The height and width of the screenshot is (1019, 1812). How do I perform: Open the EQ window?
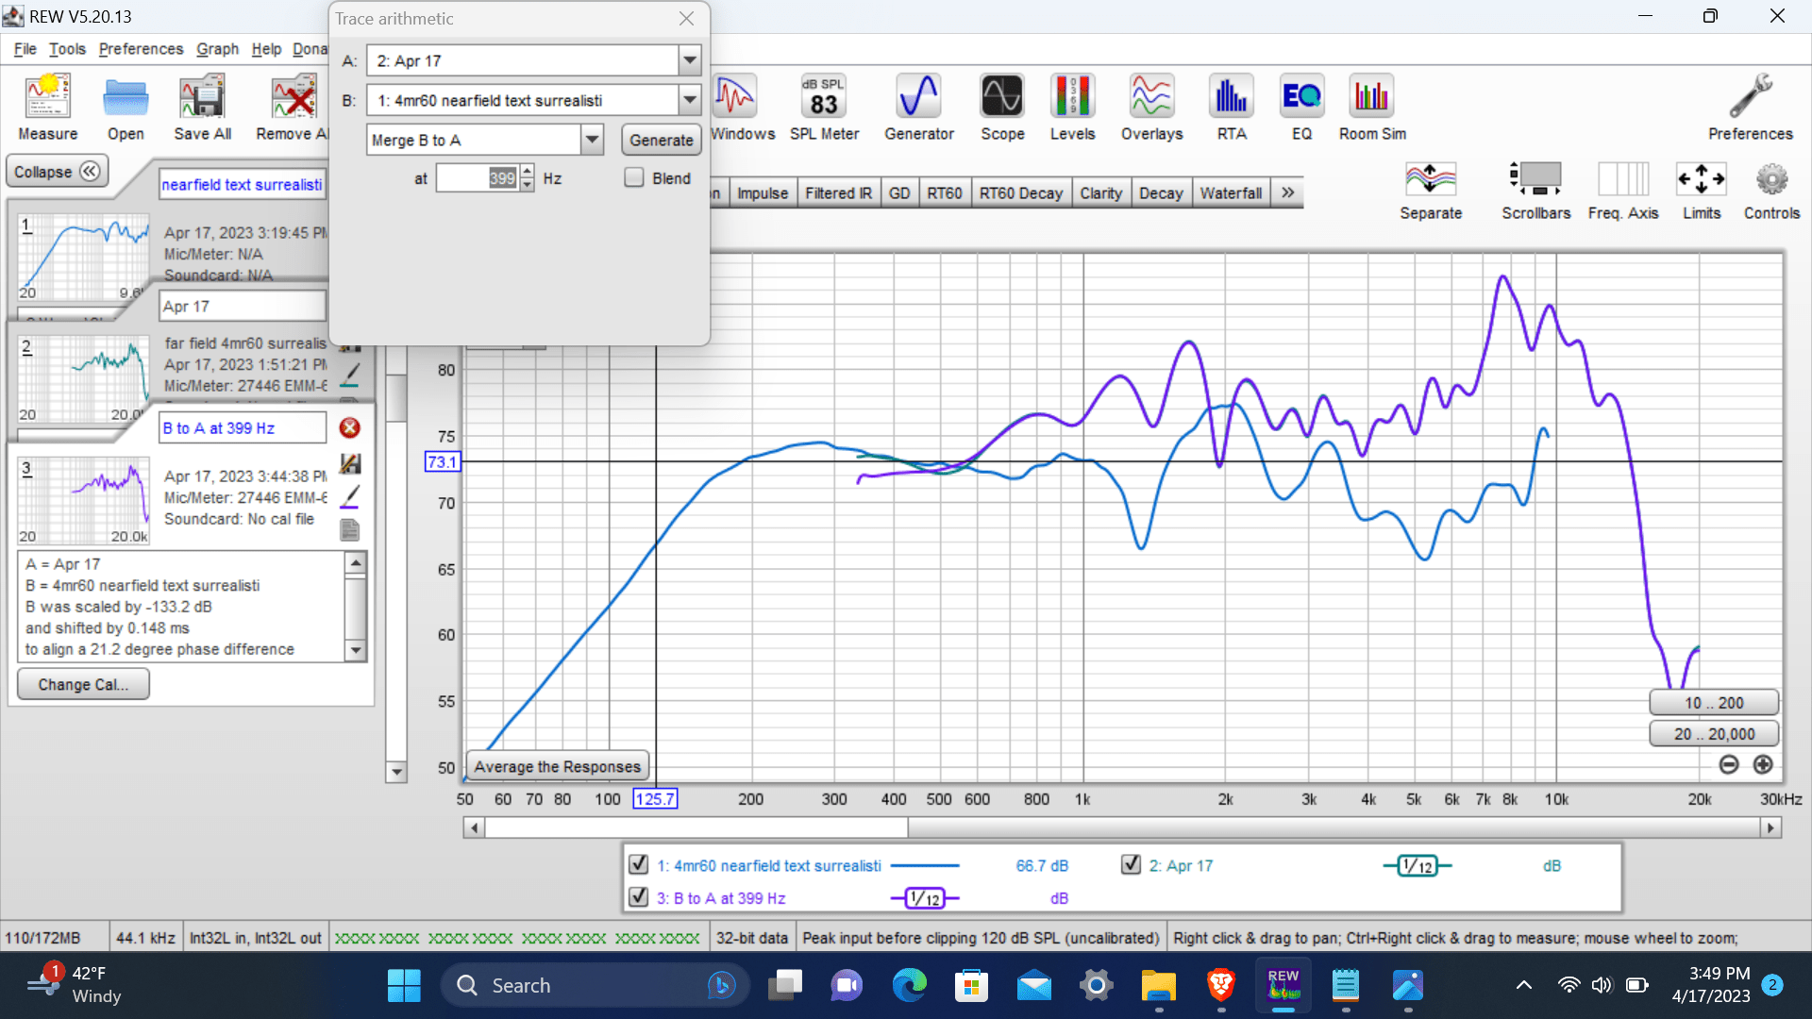[x=1301, y=108]
